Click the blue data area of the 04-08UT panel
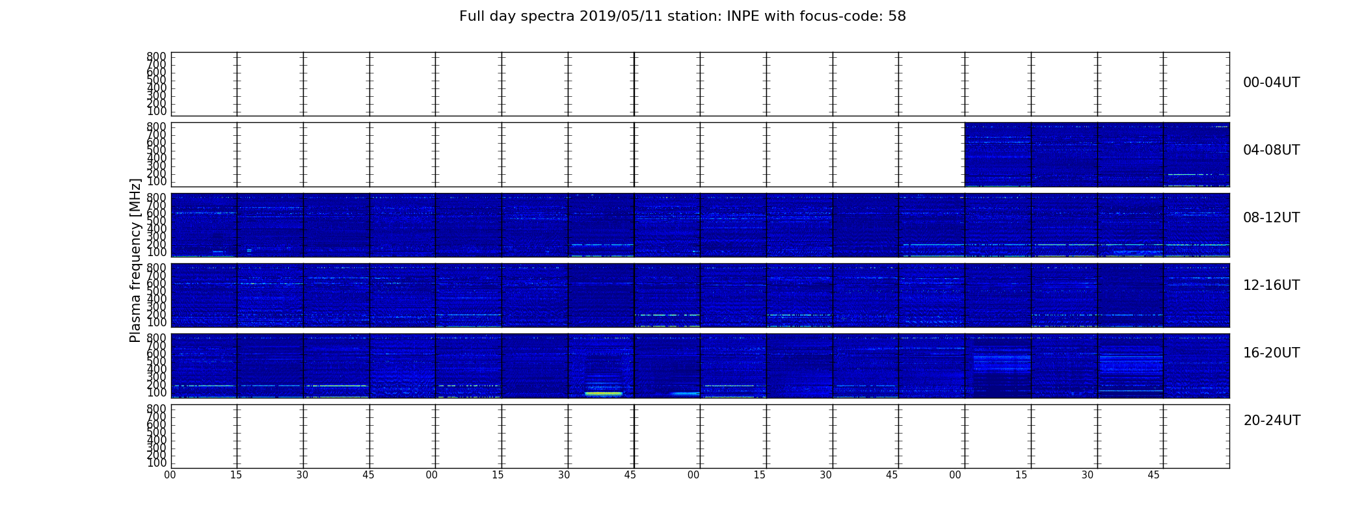 pos(1097,155)
